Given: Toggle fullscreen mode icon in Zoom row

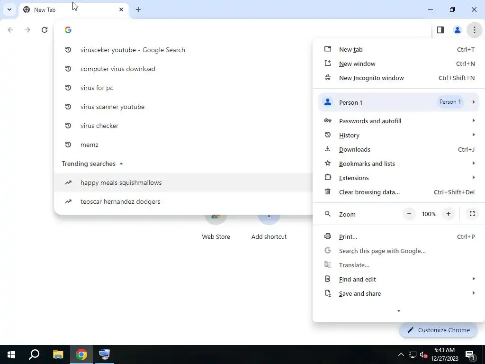Looking at the screenshot, I should click(472, 214).
